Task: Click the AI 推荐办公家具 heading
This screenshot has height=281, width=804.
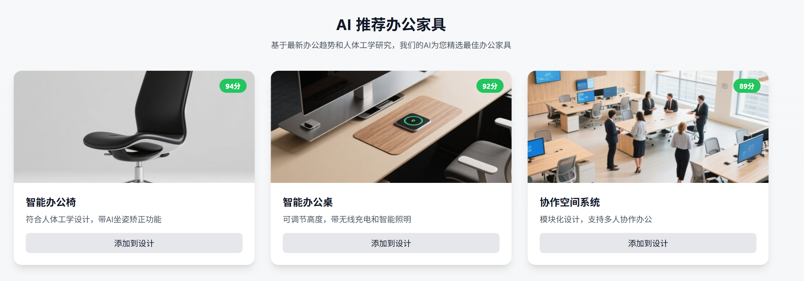Action: pos(391,25)
